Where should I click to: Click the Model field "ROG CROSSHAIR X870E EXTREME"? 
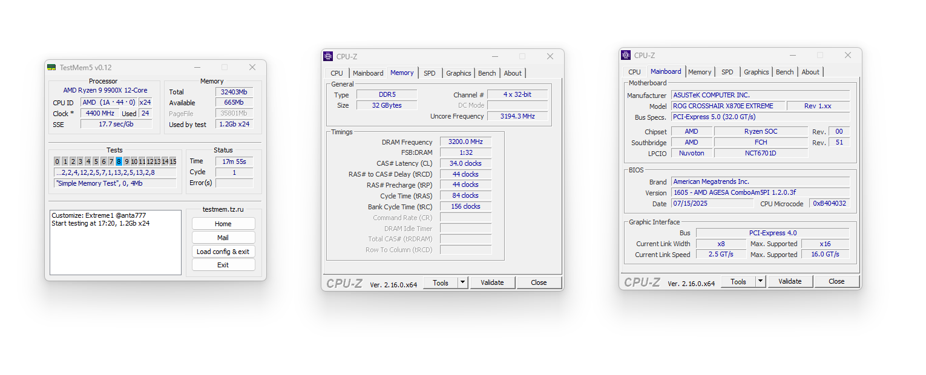tap(728, 106)
